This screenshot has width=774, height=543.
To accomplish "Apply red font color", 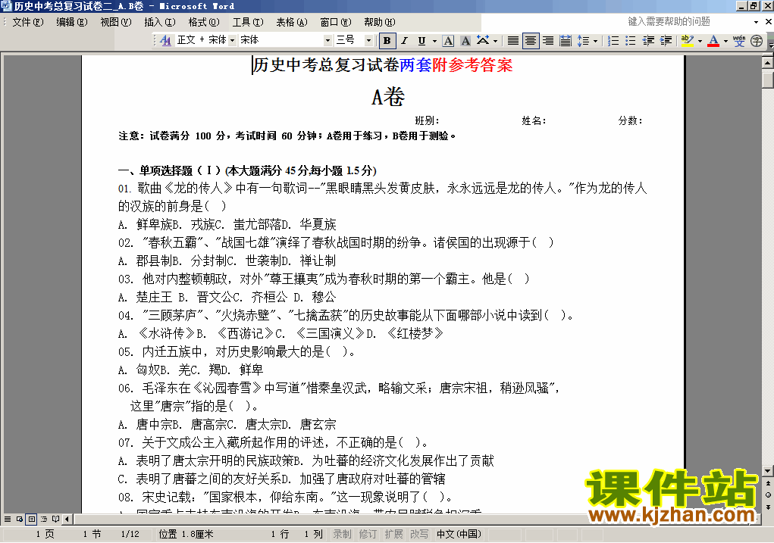I will coord(713,40).
